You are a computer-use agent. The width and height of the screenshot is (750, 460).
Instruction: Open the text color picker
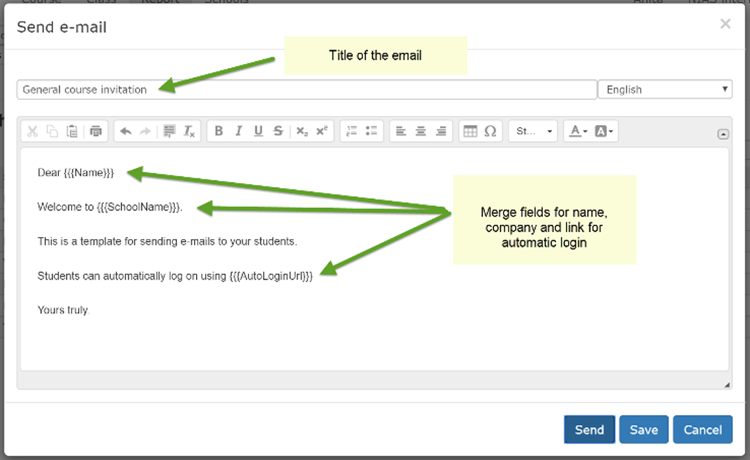578,131
